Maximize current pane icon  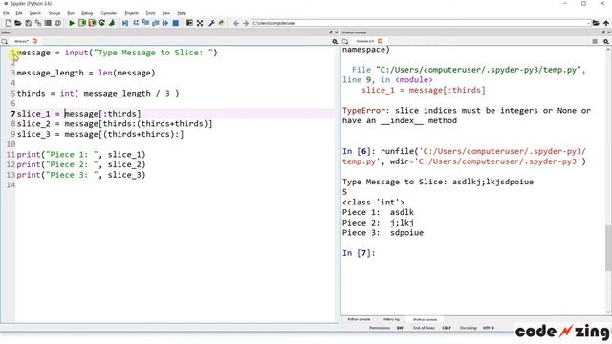(189, 23)
